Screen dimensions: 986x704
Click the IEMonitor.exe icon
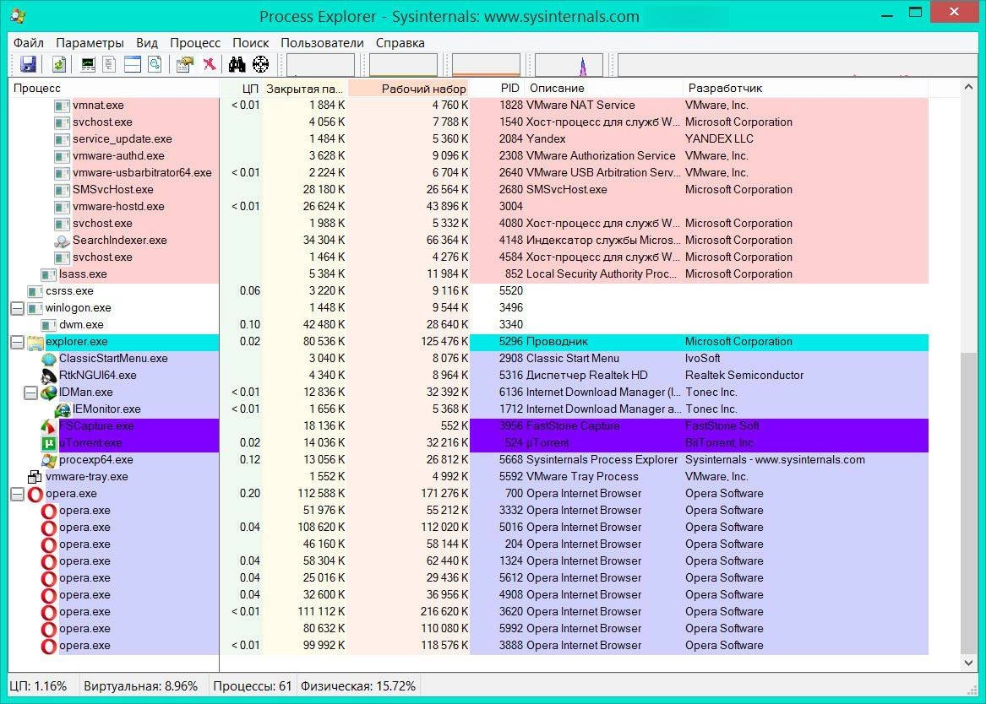click(x=63, y=409)
